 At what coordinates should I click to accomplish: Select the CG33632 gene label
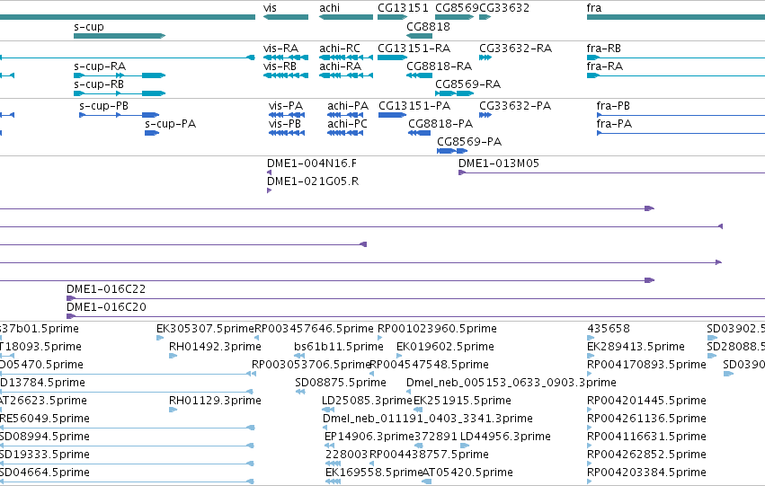(x=504, y=8)
